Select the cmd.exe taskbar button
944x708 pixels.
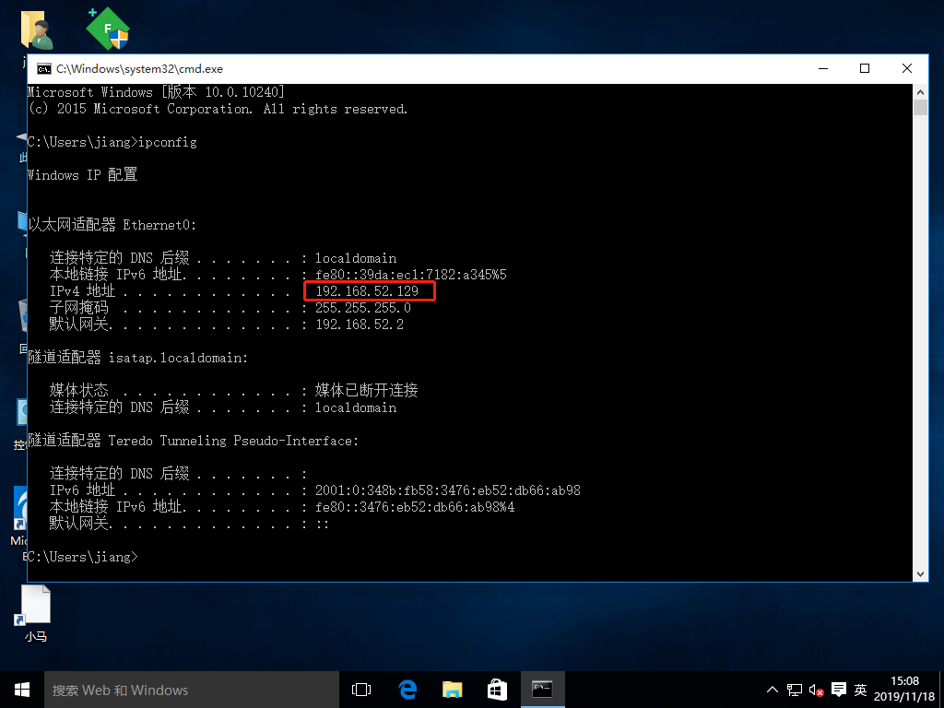tap(542, 690)
